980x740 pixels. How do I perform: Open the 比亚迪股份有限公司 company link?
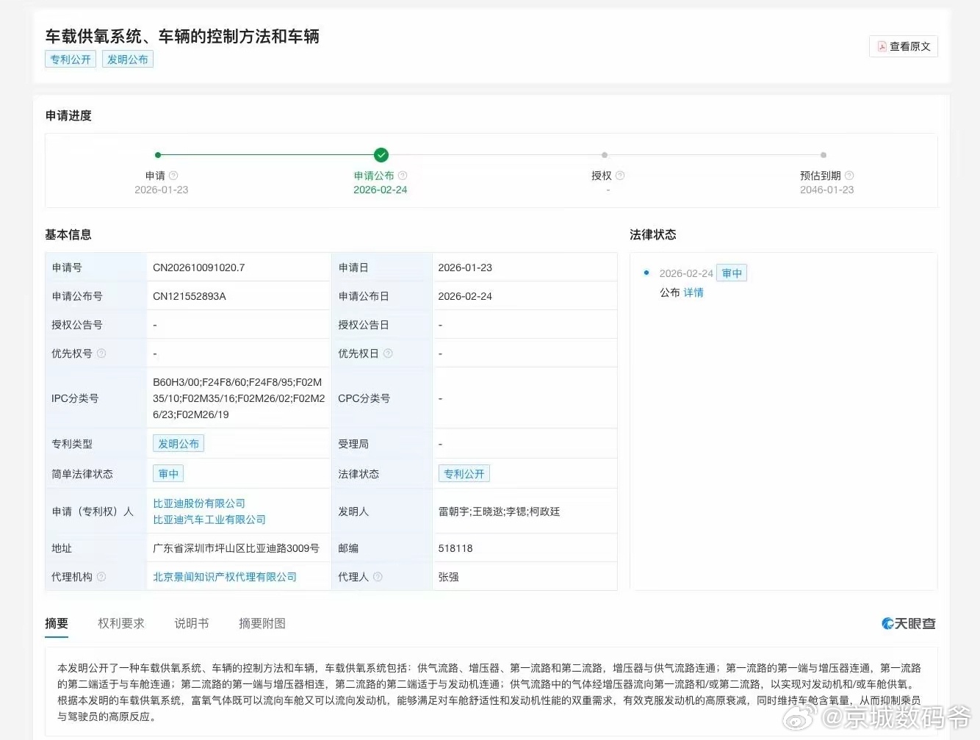click(x=199, y=503)
